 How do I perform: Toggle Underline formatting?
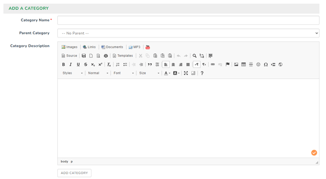pos(78,64)
